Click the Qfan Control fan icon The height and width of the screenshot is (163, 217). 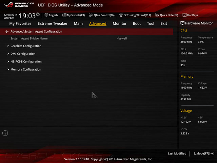click(91, 15)
